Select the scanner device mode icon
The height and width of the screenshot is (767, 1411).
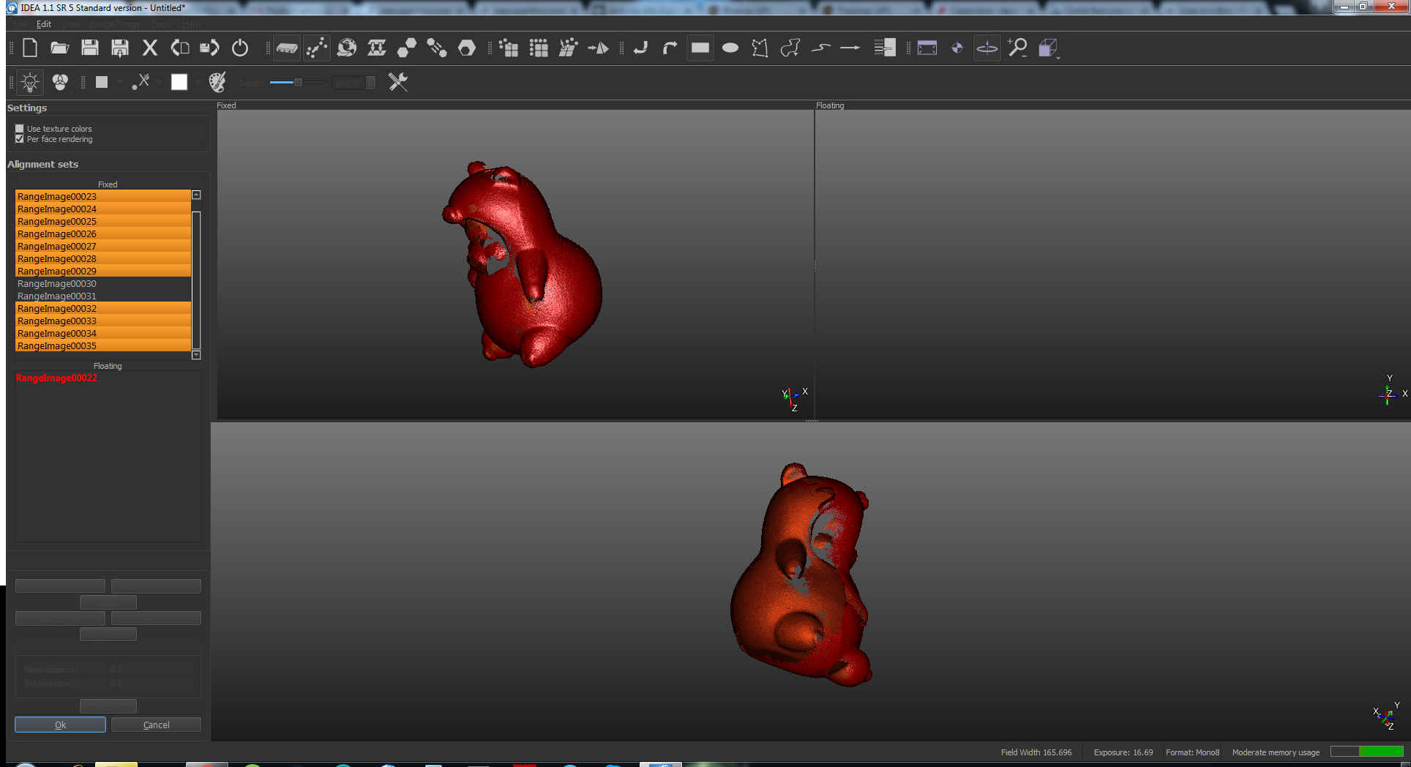tap(287, 48)
